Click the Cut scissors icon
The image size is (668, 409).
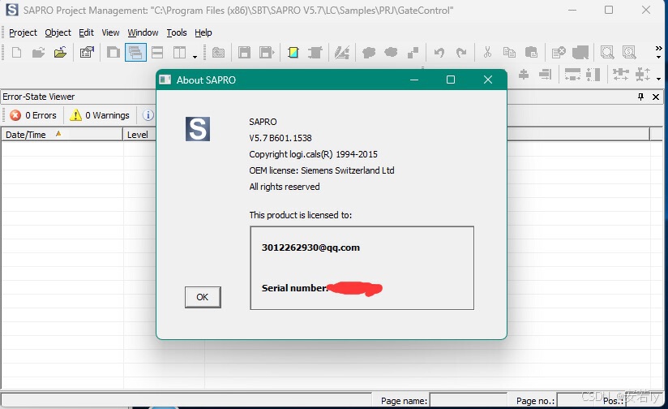pos(487,53)
